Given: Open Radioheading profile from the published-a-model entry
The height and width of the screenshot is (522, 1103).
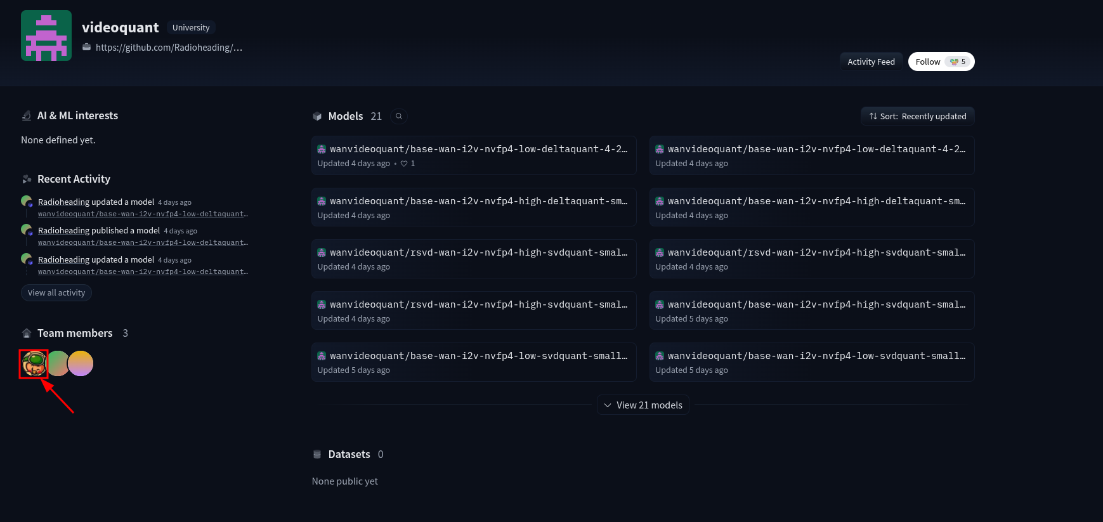Looking at the screenshot, I should pyautogui.click(x=63, y=231).
